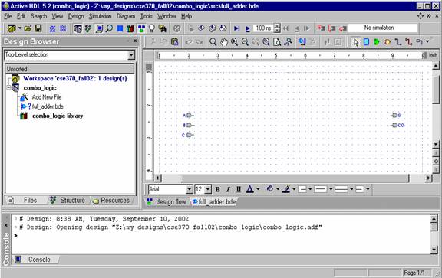The width and height of the screenshot is (442, 278).
Task: Toggle Bold text formatting
Action: pos(217,189)
